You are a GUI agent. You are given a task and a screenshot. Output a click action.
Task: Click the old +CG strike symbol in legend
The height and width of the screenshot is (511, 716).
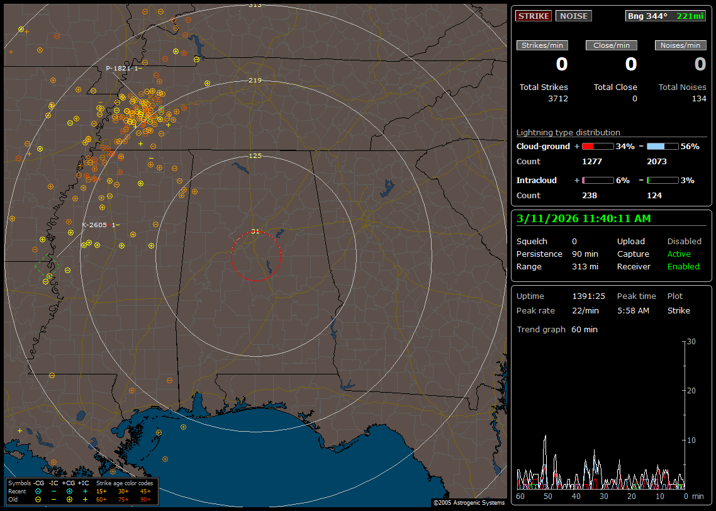70,499
